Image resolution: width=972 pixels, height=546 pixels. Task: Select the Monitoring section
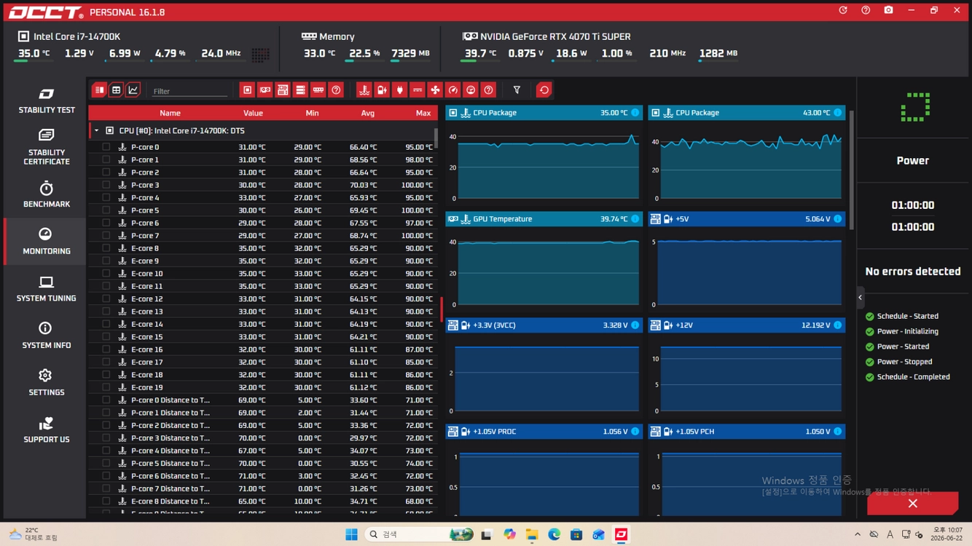coord(46,242)
